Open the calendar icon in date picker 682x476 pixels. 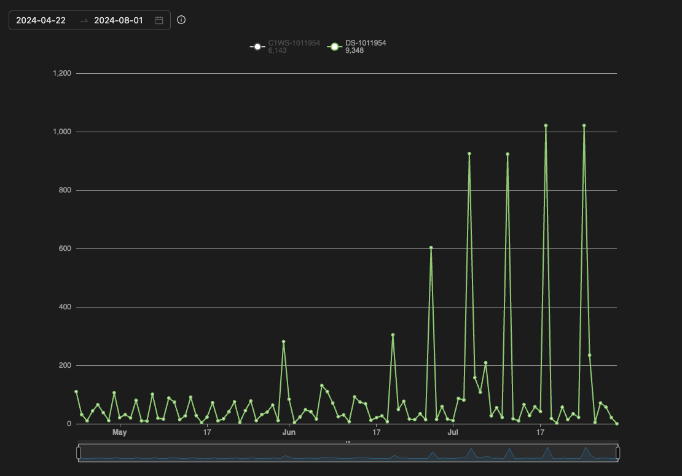[x=159, y=20]
